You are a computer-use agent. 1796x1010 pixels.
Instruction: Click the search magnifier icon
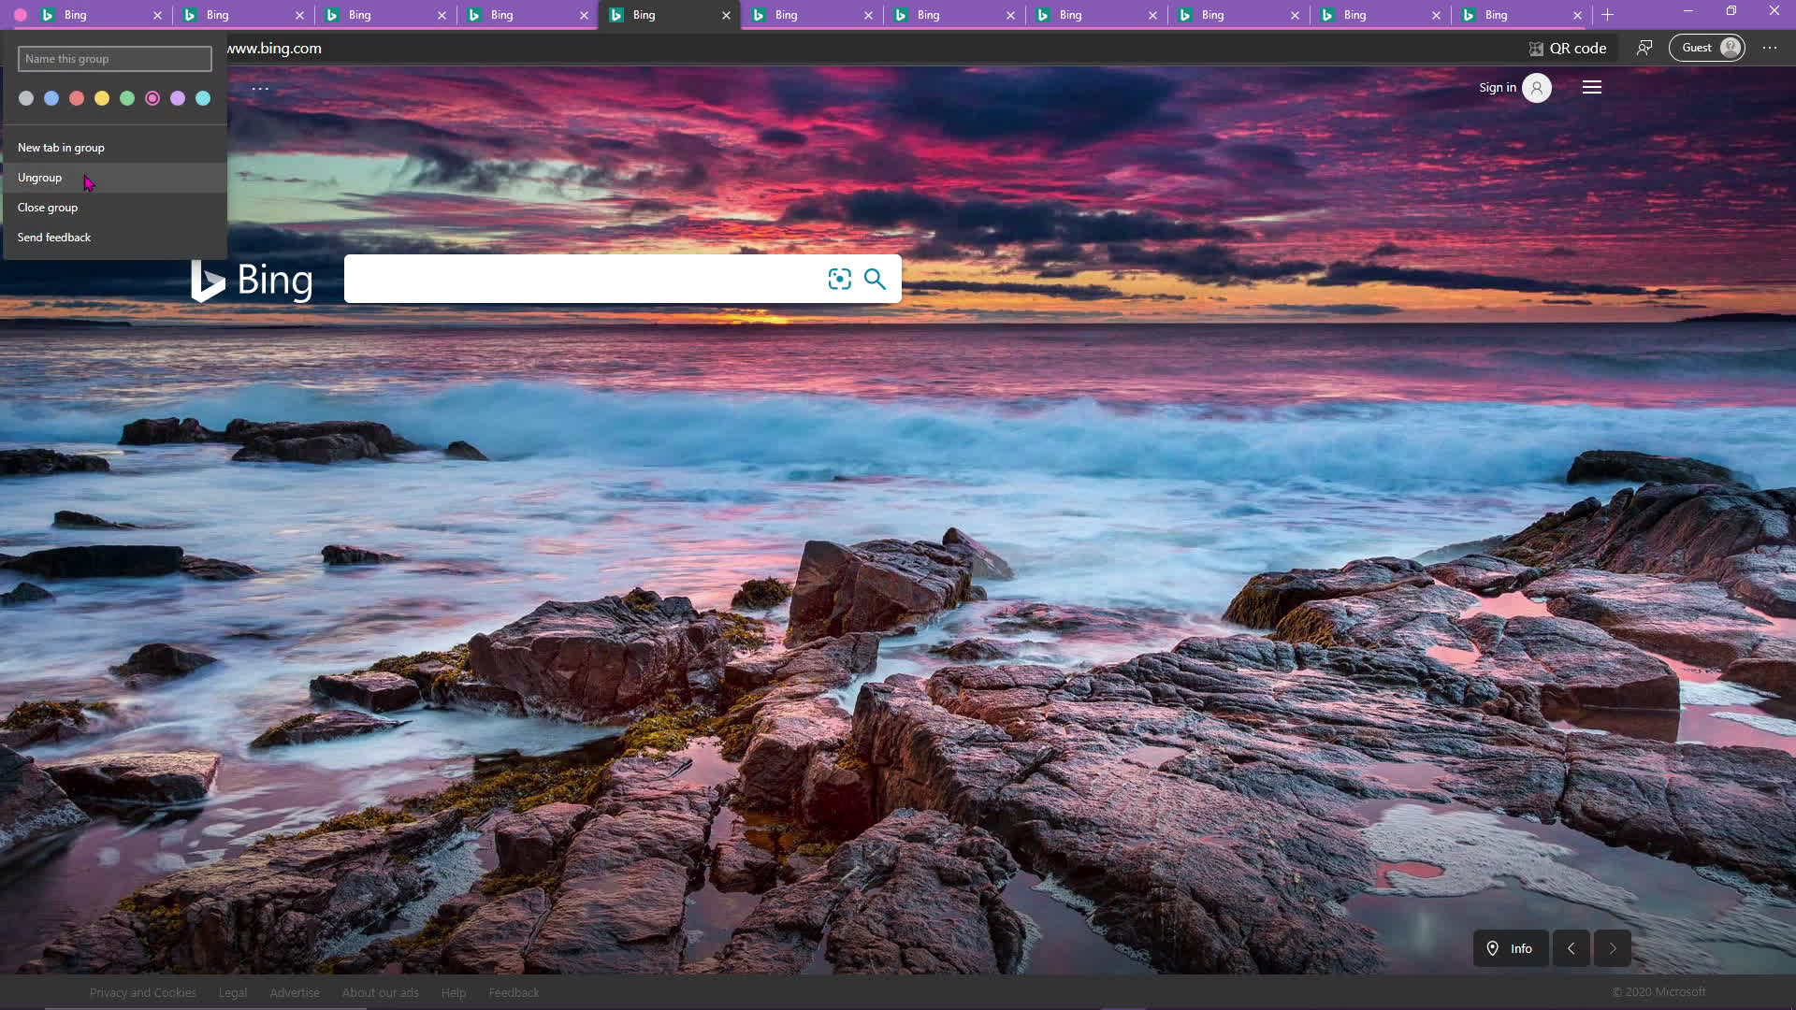pos(875,278)
